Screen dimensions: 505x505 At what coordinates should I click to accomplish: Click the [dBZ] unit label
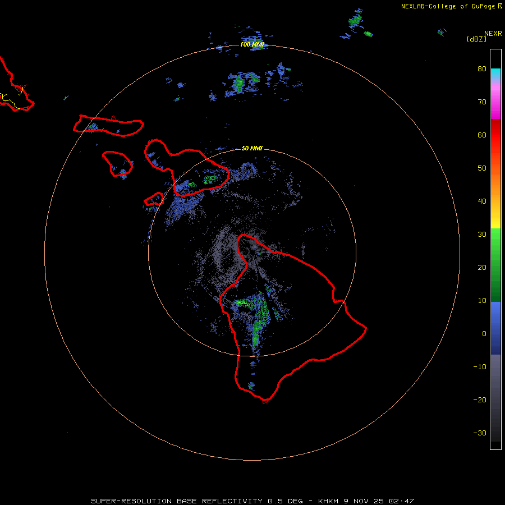(476, 39)
